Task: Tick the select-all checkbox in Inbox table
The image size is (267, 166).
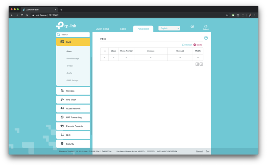Action: (105, 51)
